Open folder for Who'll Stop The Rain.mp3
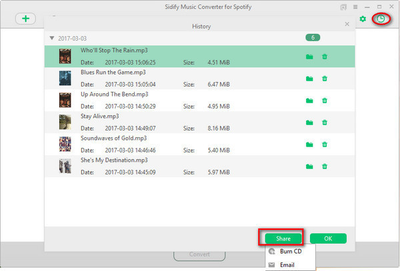400x271 pixels. pyautogui.click(x=309, y=57)
